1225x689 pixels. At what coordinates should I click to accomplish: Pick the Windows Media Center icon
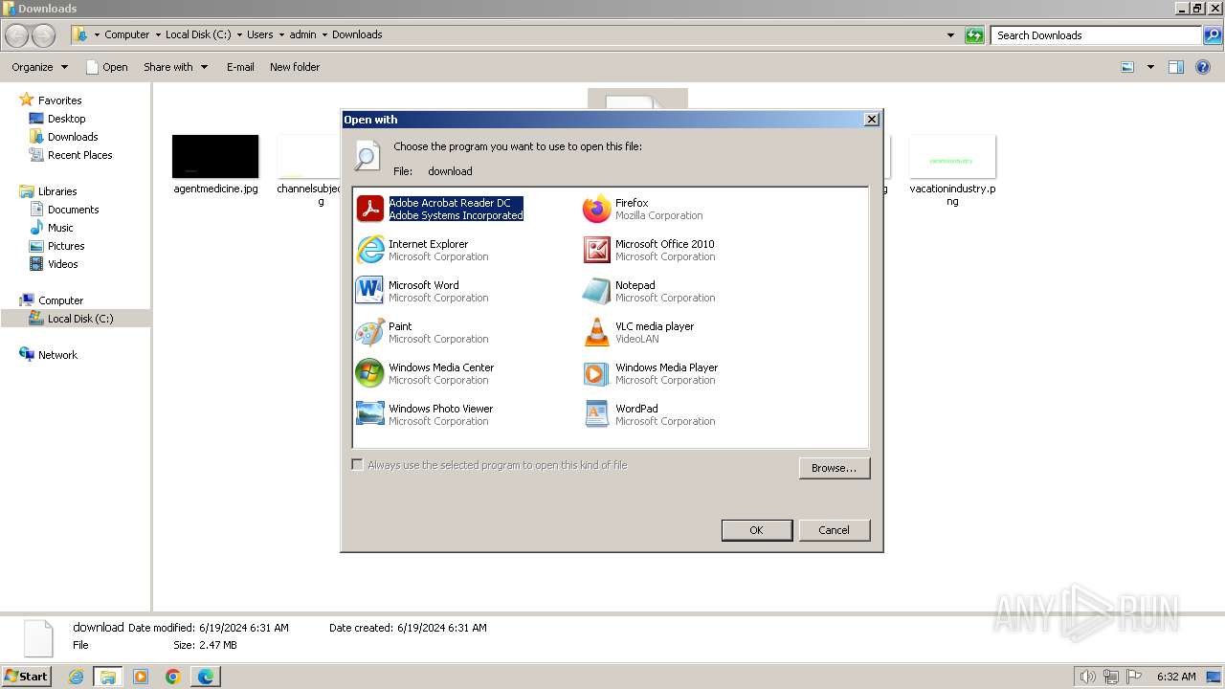coord(369,373)
